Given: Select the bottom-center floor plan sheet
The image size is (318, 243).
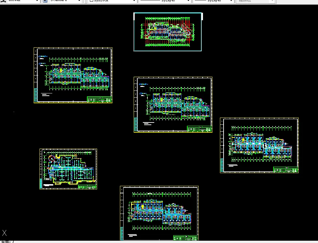Looking at the screenshot, I should [159, 213].
